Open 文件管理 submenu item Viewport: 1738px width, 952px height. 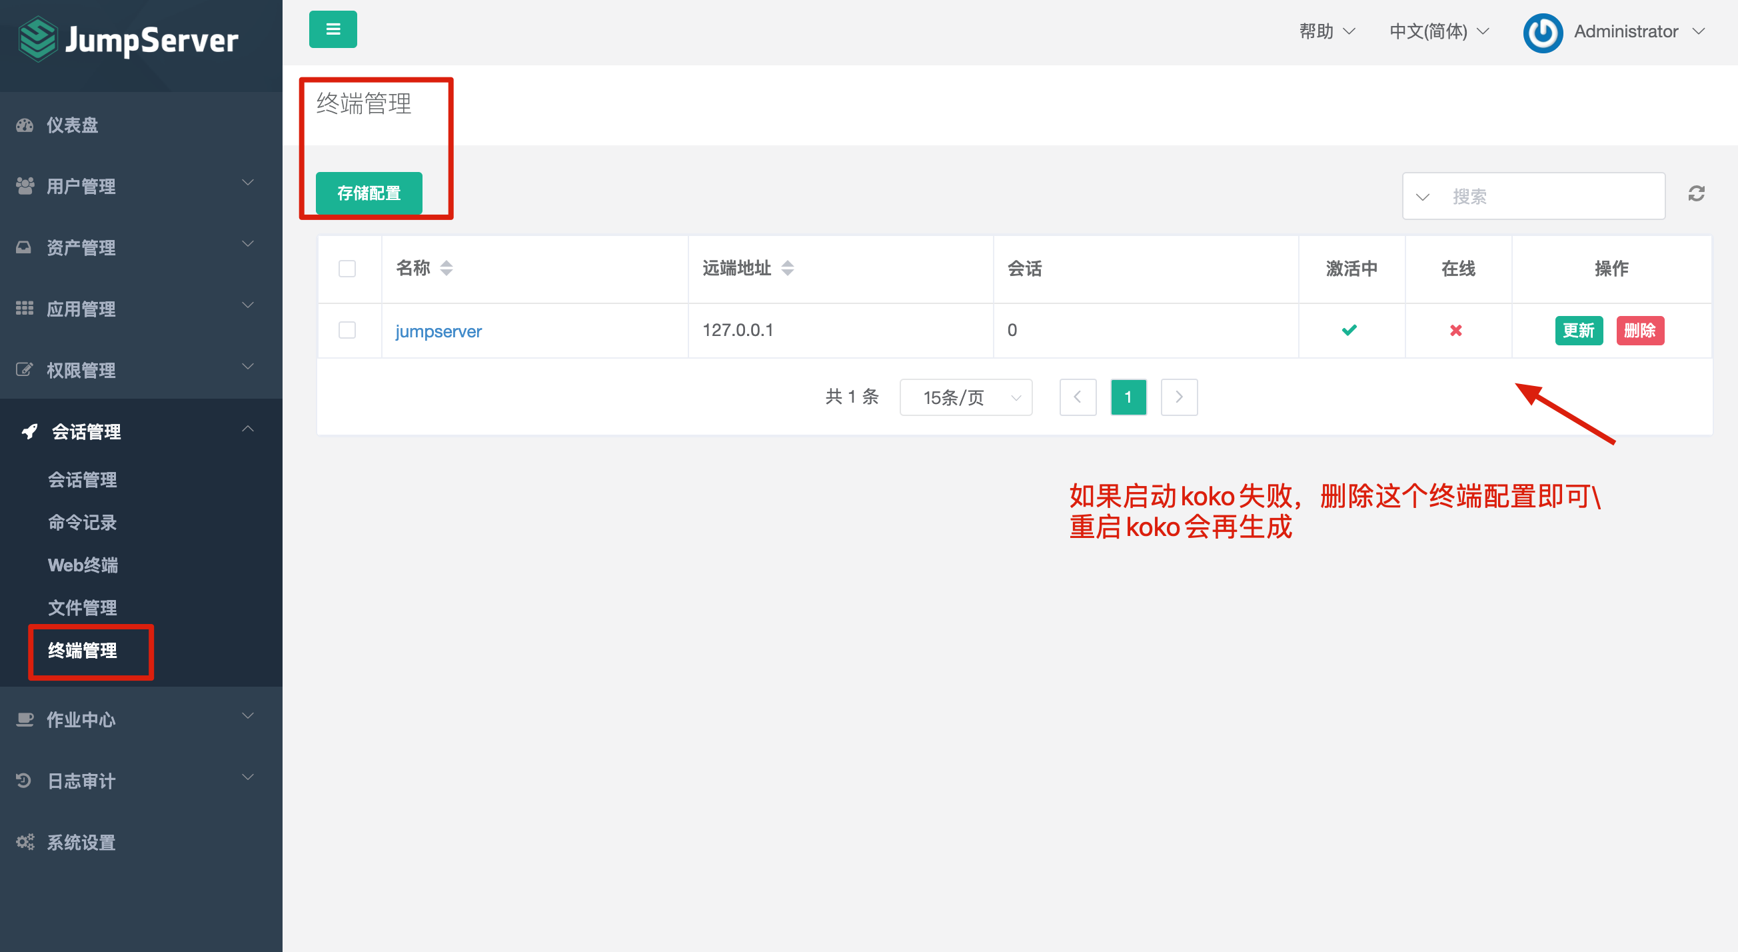(83, 607)
